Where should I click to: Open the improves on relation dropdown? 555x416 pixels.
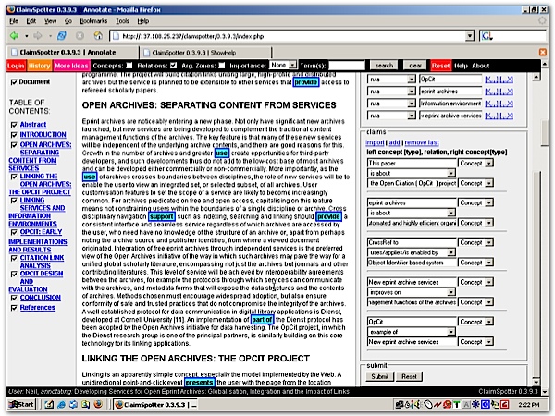(412, 292)
